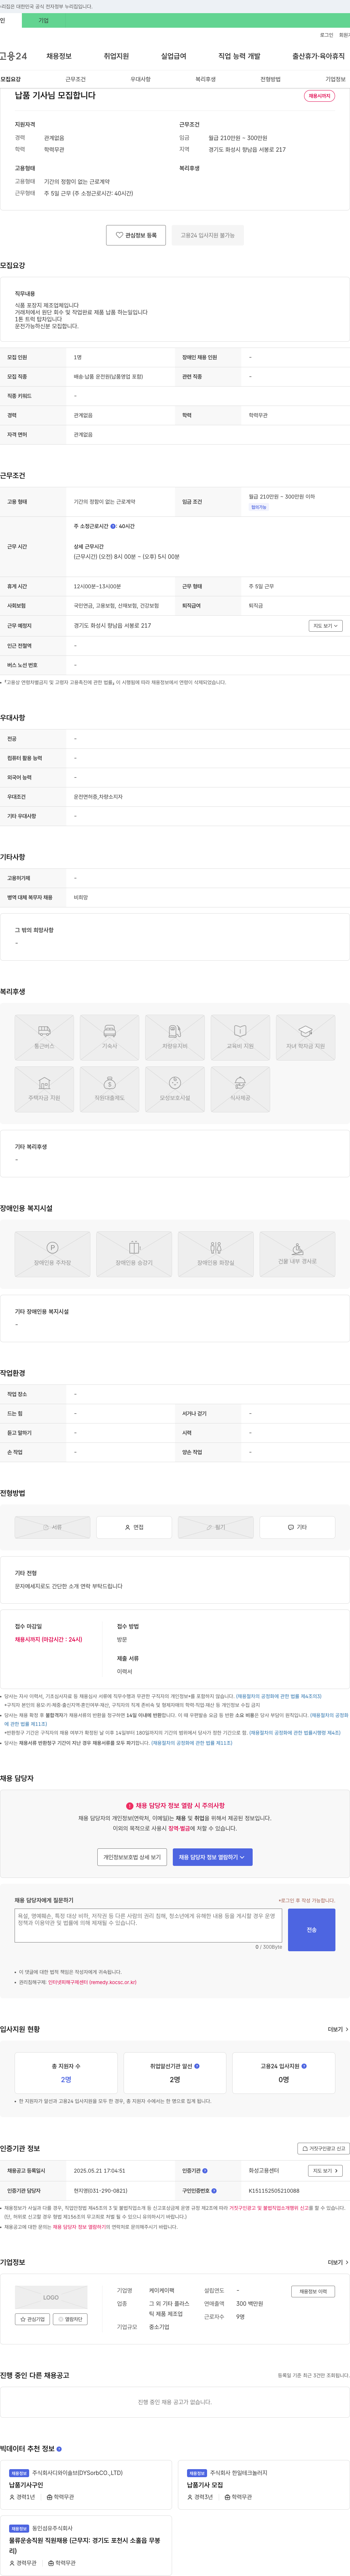Focus the 채용 담당자에게 질문하기 text box

pyautogui.click(x=148, y=1925)
